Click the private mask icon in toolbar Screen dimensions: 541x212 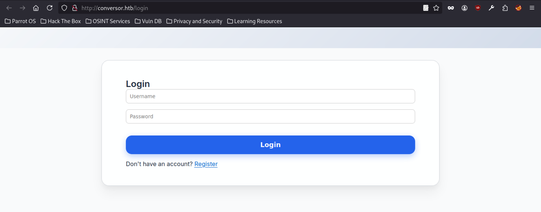[451, 8]
